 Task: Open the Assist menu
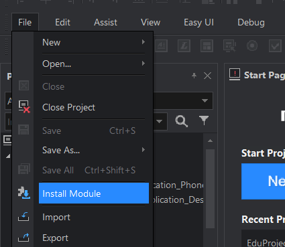point(105,22)
